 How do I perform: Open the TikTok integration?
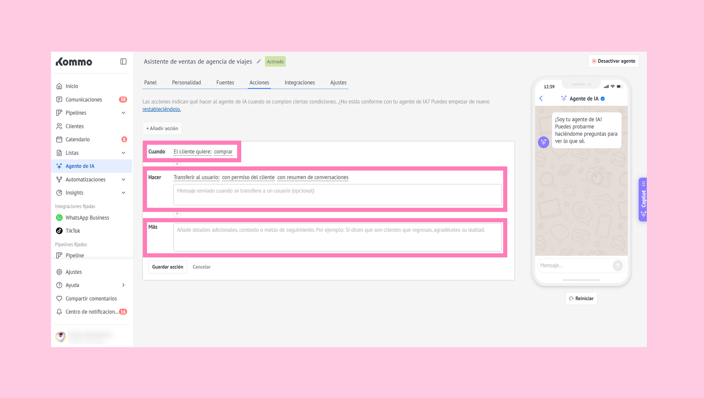pos(72,231)
